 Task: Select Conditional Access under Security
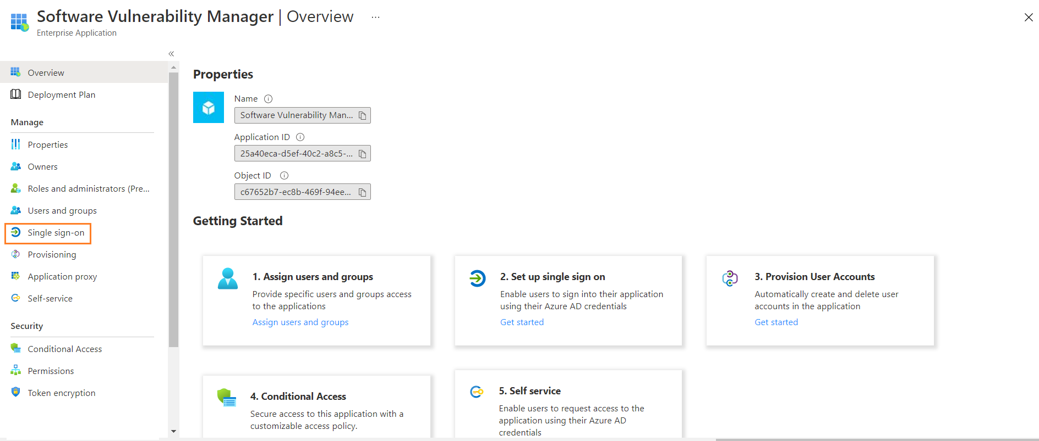pyautogui.click(x=64, y=349)
